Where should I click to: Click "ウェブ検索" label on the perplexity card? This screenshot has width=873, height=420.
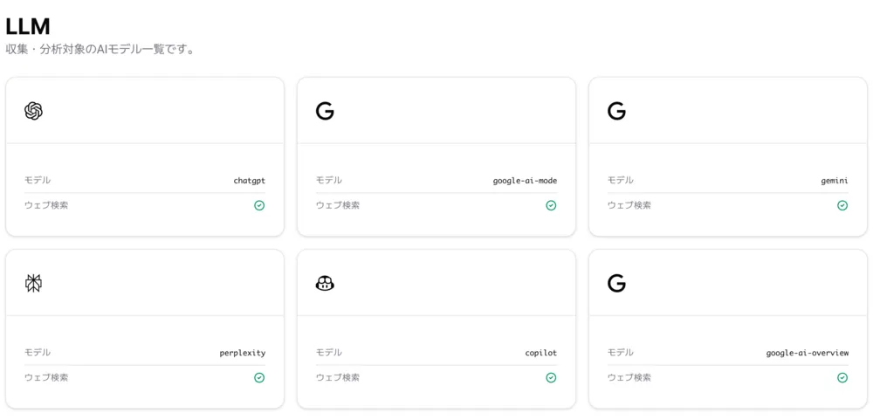[46, 377]
